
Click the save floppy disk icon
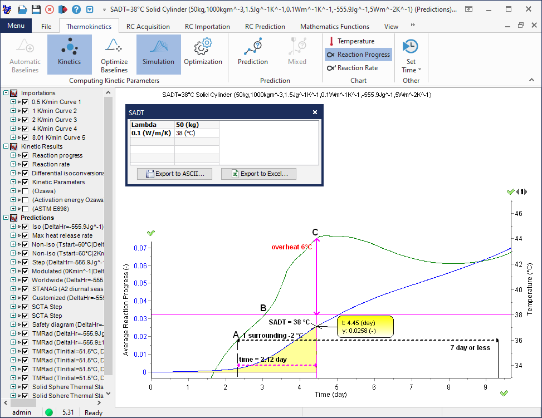[x=36, y=9]
